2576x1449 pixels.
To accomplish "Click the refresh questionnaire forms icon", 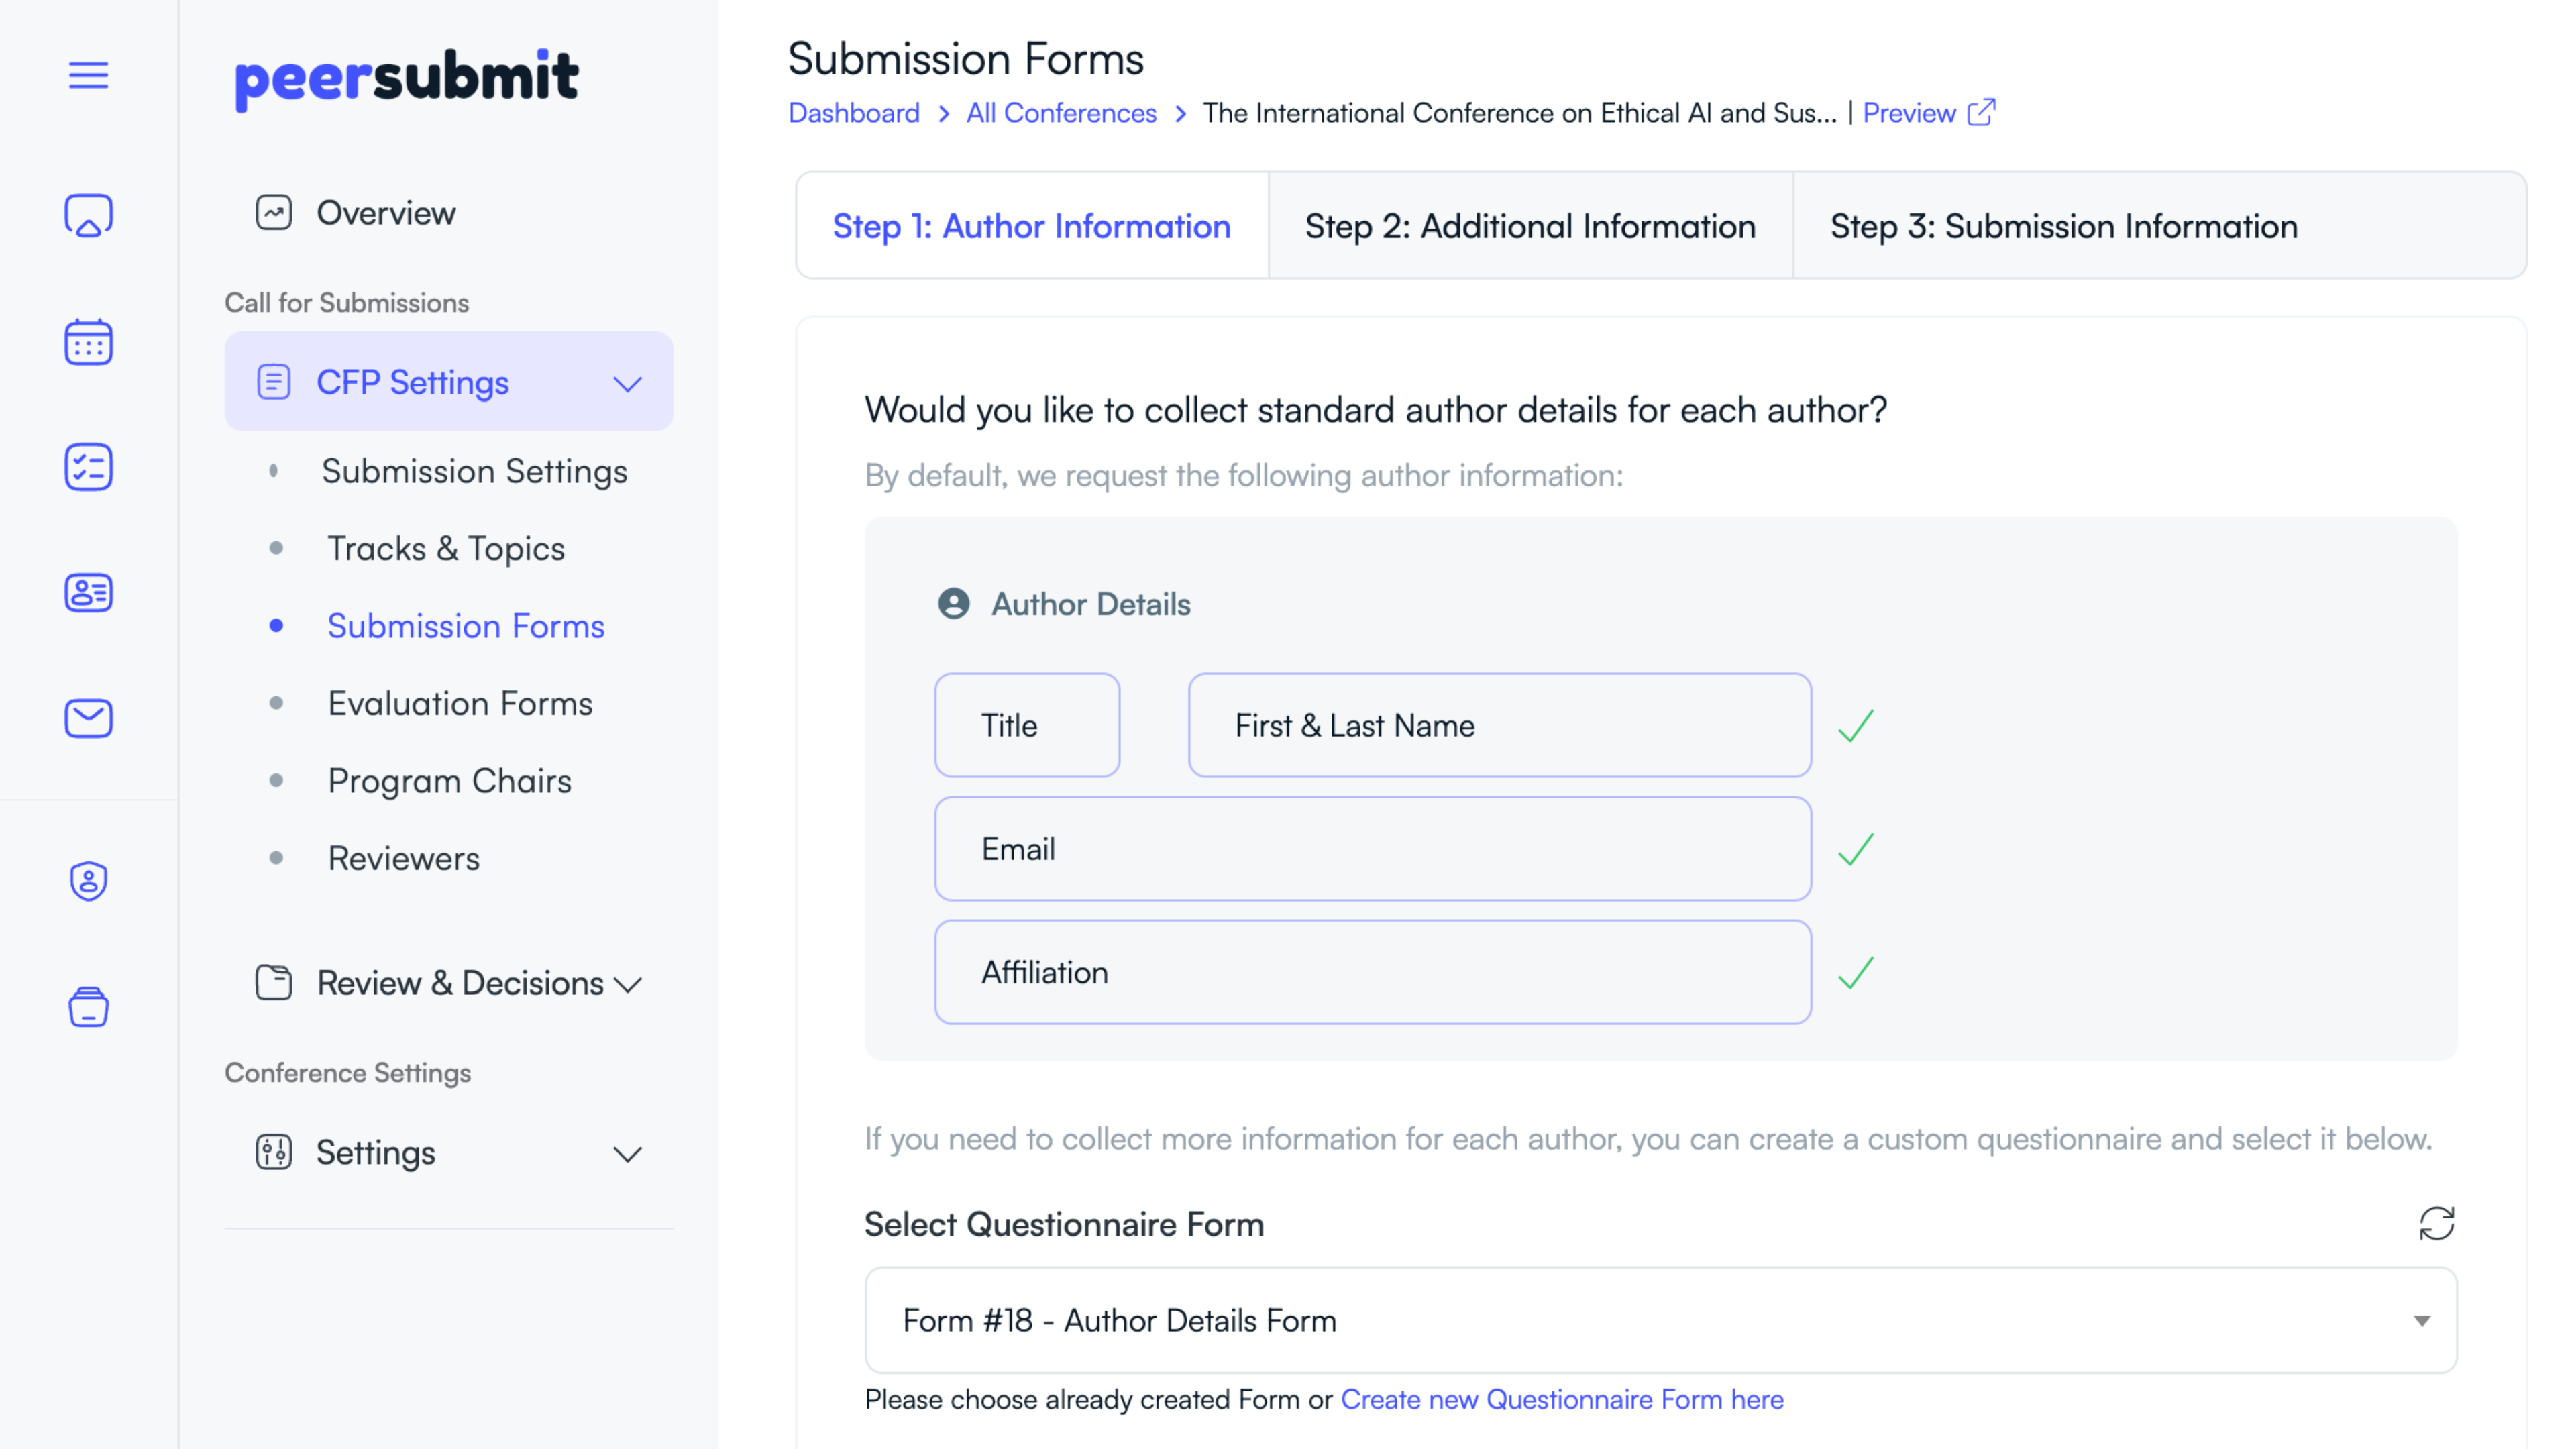I will coord(2436,1223).
